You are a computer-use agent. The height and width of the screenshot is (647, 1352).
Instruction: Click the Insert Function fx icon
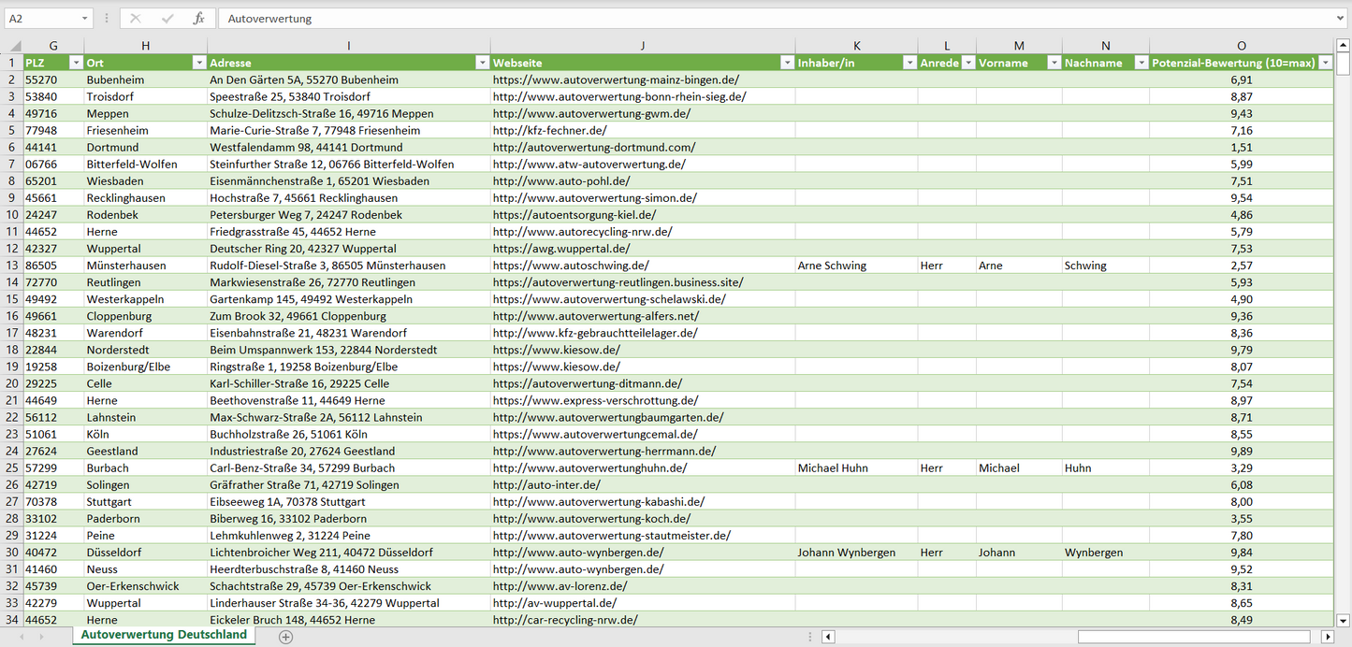tap(198, 19)
